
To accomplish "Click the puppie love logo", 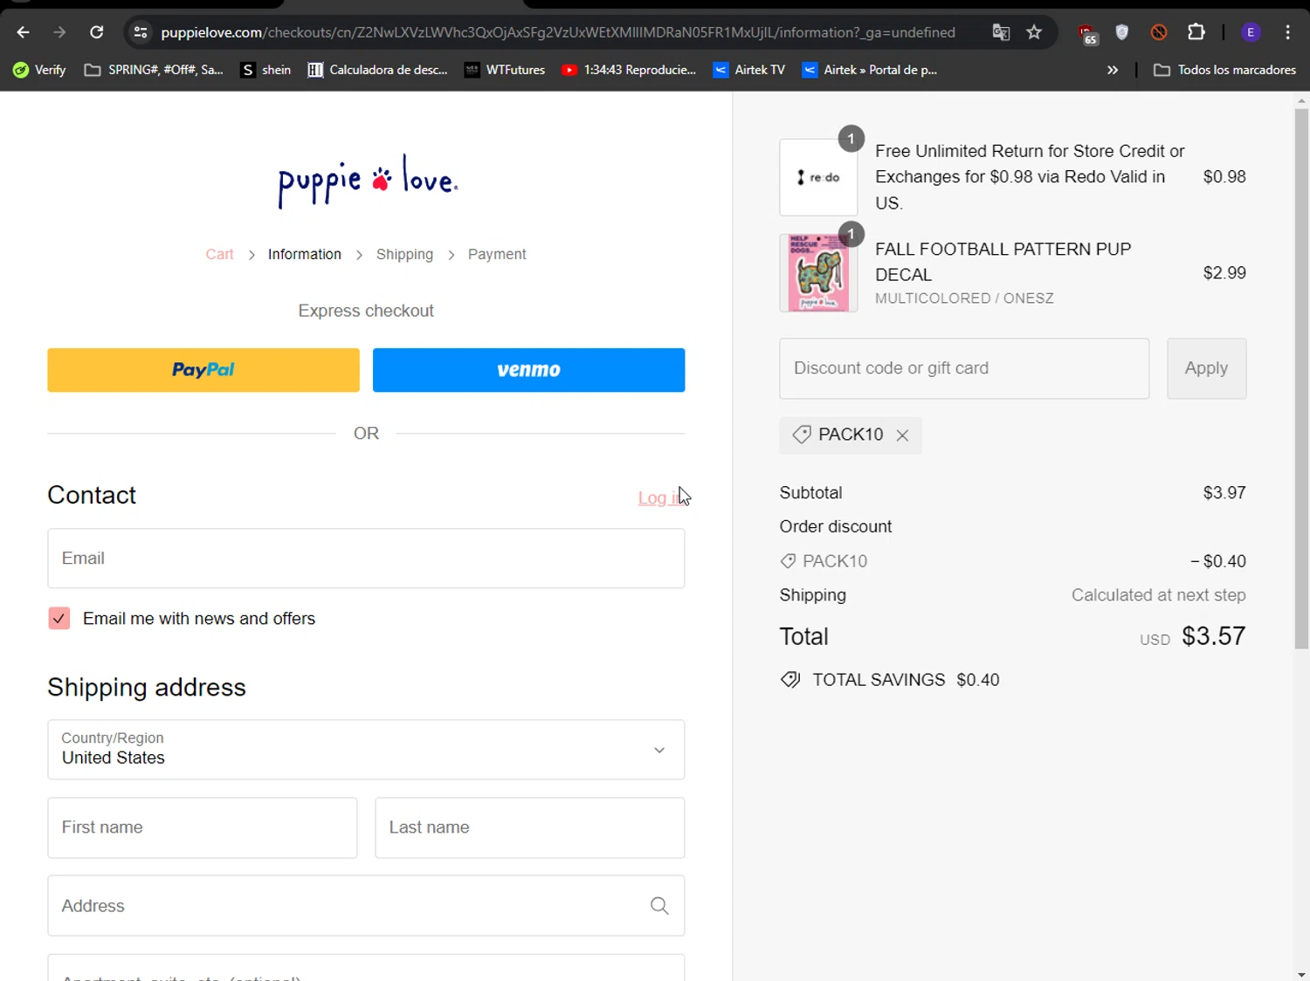I will (x=367, y=181).
